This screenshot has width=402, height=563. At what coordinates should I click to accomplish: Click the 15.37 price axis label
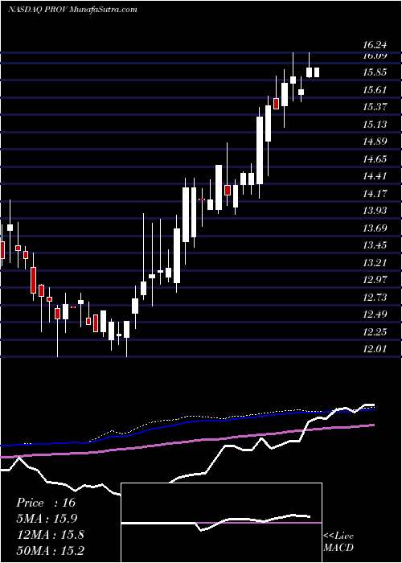click(x=375, y=107)
